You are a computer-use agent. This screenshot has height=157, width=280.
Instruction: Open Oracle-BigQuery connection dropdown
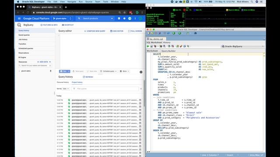point(242,46)
